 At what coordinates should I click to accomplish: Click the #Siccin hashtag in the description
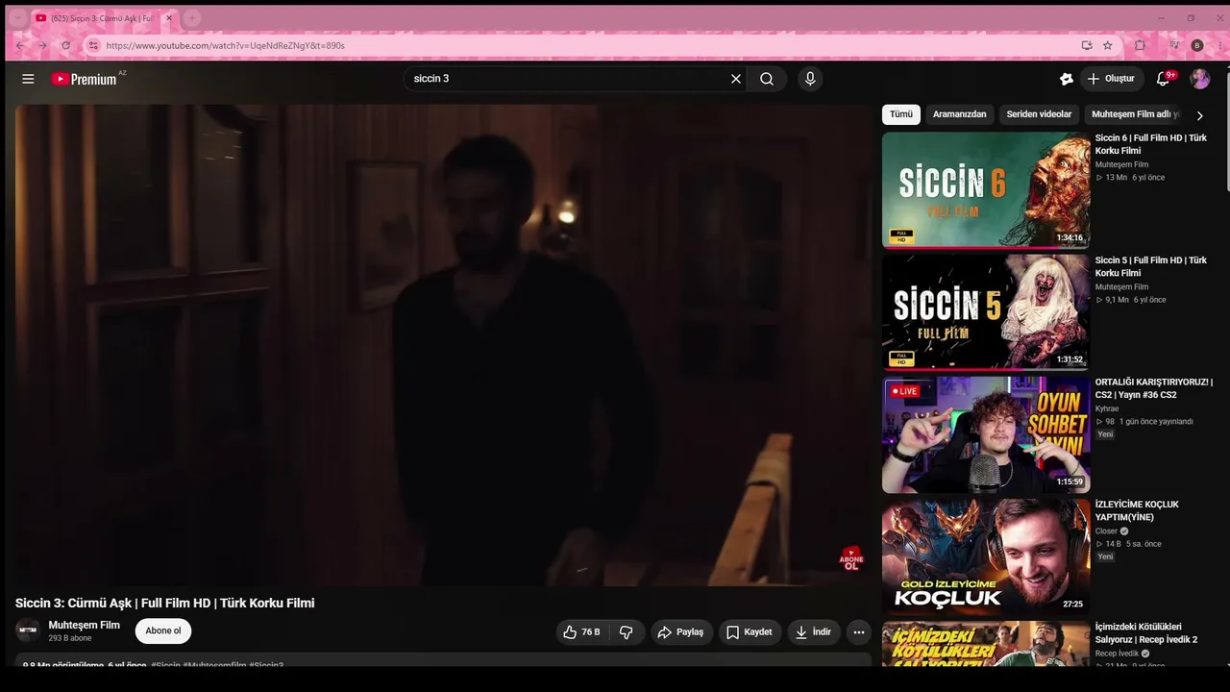coord(165,665)
